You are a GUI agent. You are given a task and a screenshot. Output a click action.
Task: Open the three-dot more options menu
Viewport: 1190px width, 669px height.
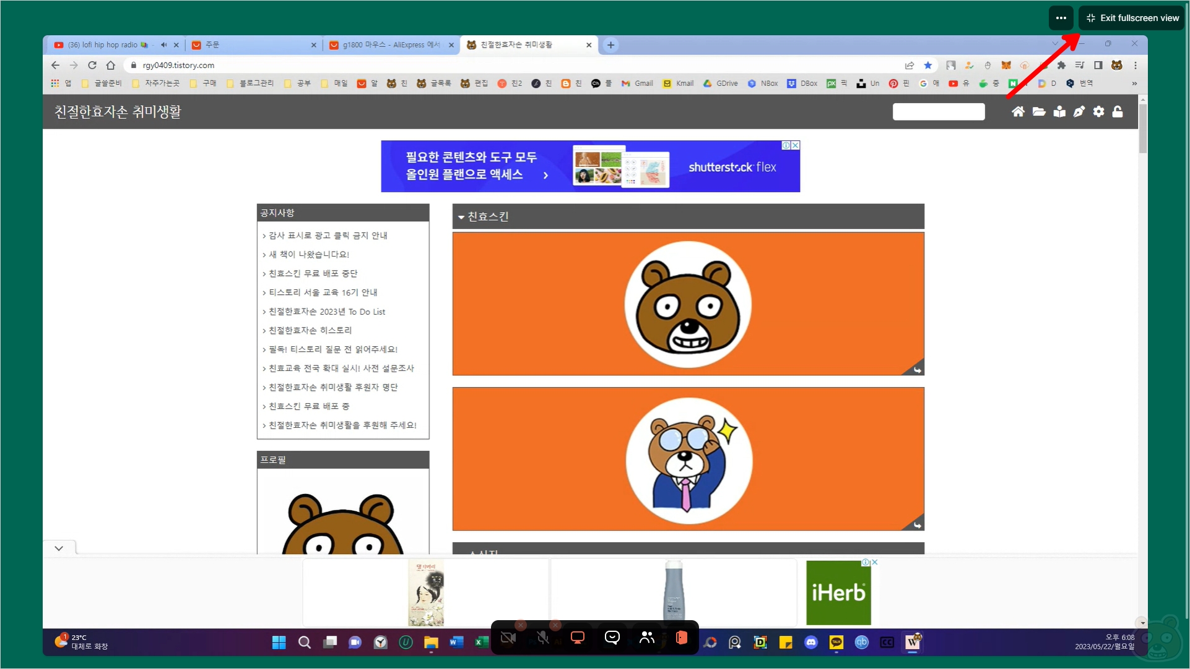coord(1061,18)
